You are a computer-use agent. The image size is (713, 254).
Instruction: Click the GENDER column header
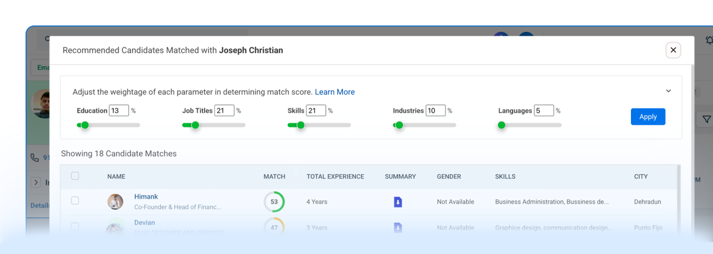point(449,176)
